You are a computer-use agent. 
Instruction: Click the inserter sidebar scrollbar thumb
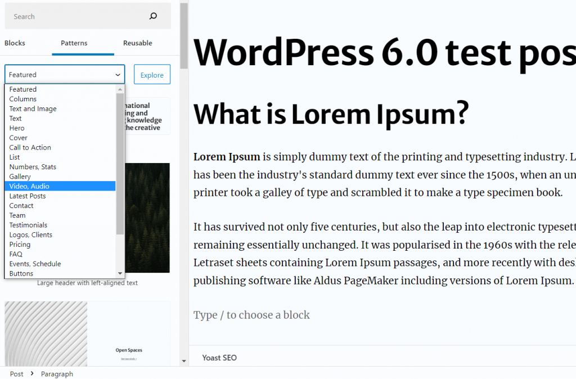tap(183, 34)
